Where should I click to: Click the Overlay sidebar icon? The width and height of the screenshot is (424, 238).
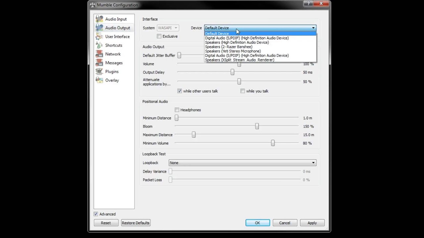pyautogui.click(x=99, y=80)
